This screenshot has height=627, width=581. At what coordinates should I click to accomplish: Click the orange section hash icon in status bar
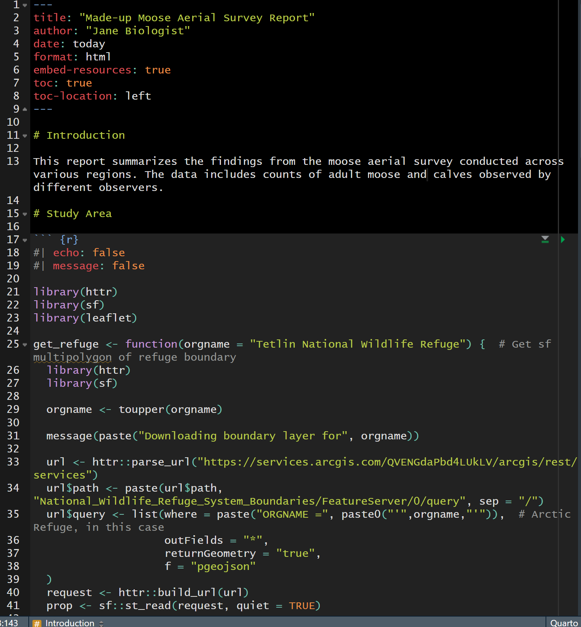37,623
